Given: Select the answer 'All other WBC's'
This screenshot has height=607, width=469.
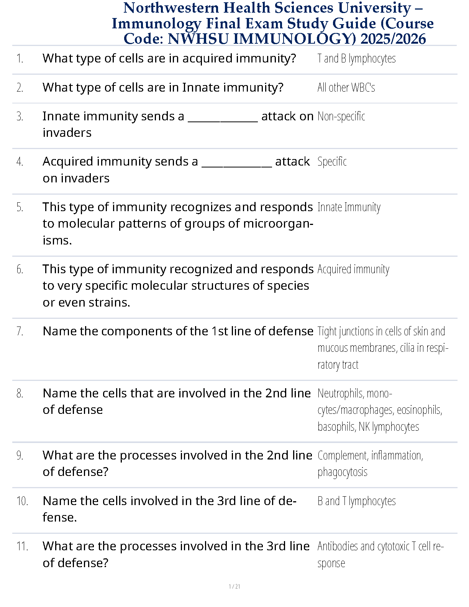Looking at the screenshot, I should coord(346,88).
